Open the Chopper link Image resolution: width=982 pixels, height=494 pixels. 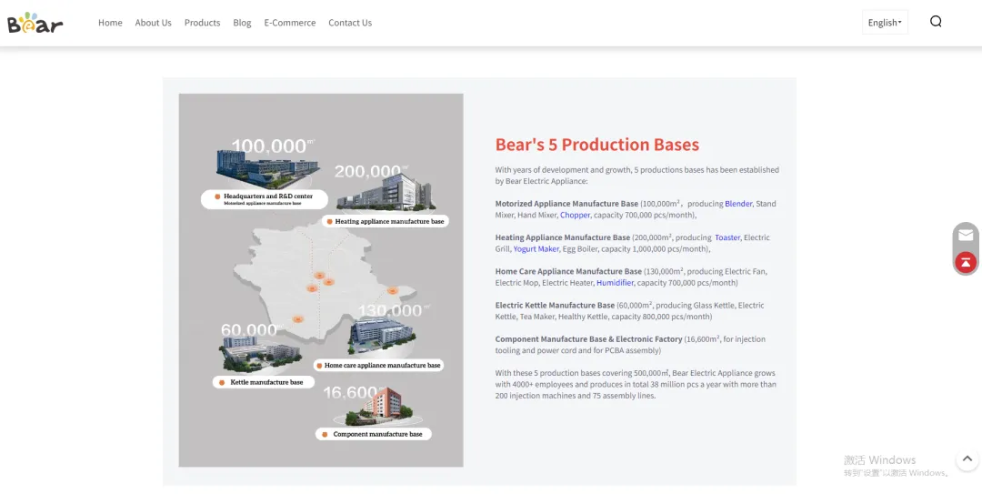coord(575,216)
